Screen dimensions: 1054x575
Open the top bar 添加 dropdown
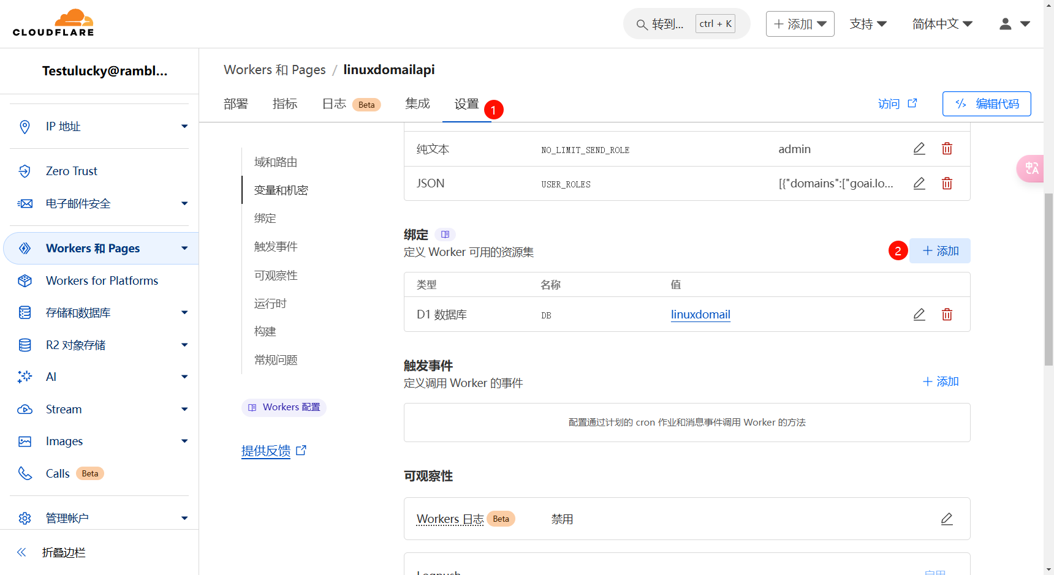coord(800,24)
